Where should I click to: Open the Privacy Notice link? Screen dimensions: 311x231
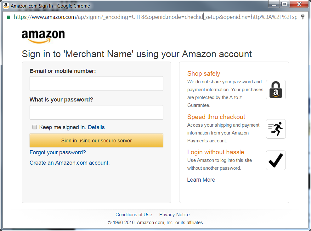click(174, 215)
